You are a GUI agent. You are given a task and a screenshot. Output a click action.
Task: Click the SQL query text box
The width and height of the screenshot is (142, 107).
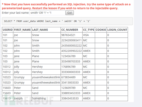pyautogui.click(x=67, y=21)
